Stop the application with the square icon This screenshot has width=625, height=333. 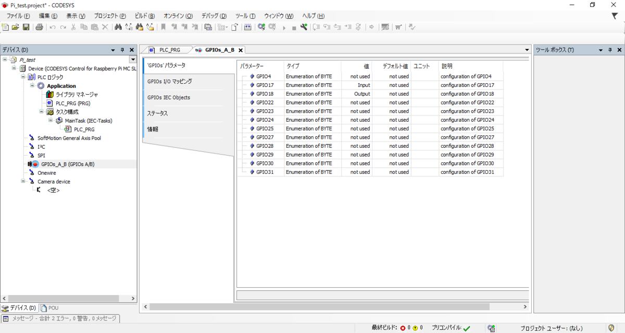click(294, 28)
